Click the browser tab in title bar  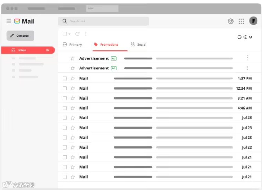click(x=102, y=8)
